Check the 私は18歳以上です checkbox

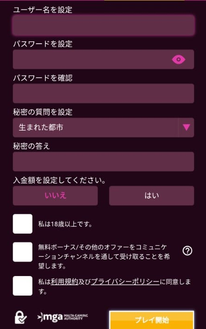[23, 224]
